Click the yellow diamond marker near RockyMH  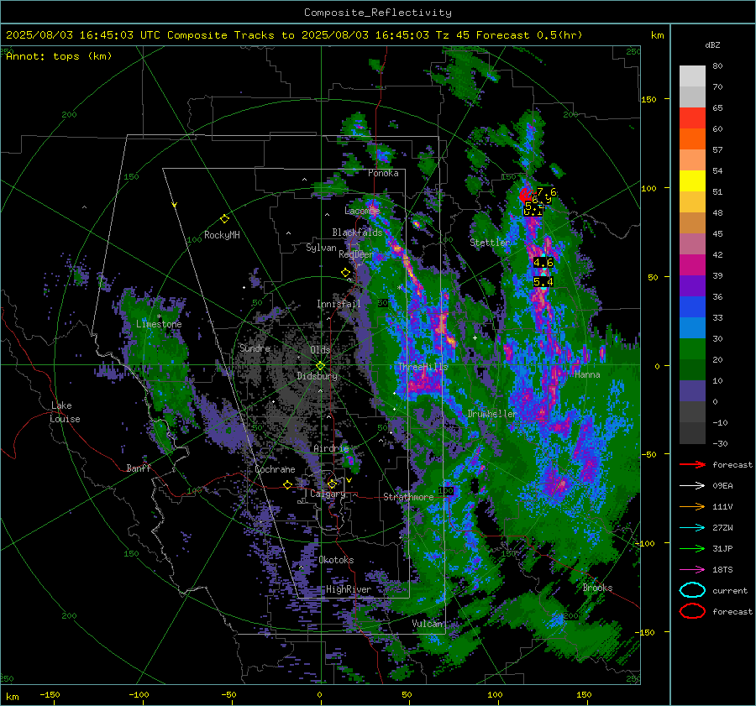tap(224, 219)
